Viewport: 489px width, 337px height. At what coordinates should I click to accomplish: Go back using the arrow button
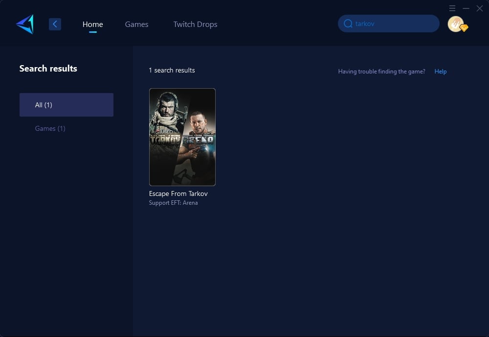pyautogui.click(x=55, y=24)
